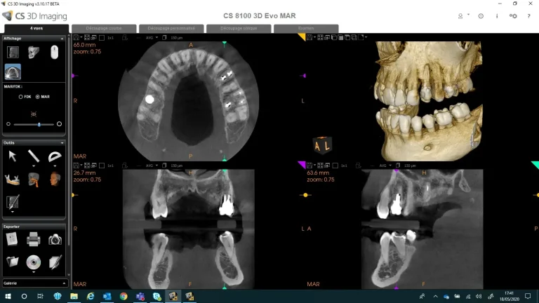This screenshot has width=539, height=303.
Task: Open Google Chrome from the taskbar
Action: pos(124,296)
